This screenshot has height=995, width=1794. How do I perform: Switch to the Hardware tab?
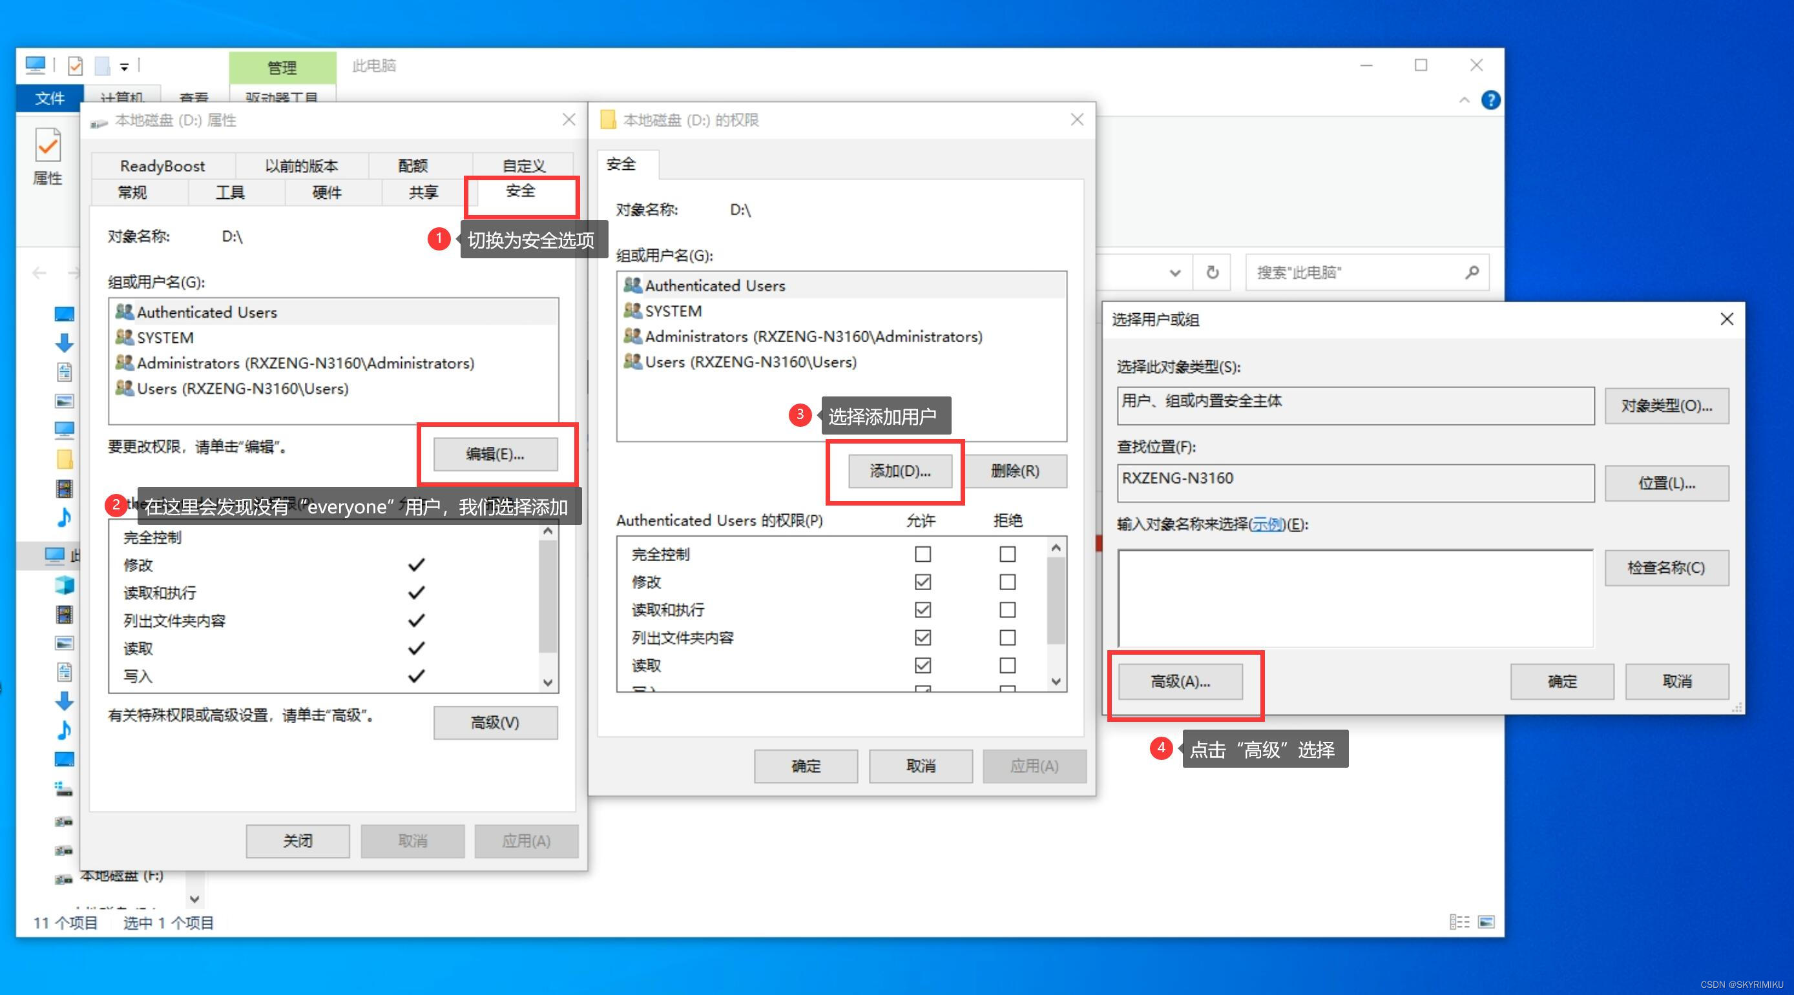coord(327,192)
